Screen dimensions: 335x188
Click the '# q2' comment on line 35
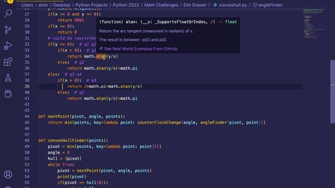[79, 62]
